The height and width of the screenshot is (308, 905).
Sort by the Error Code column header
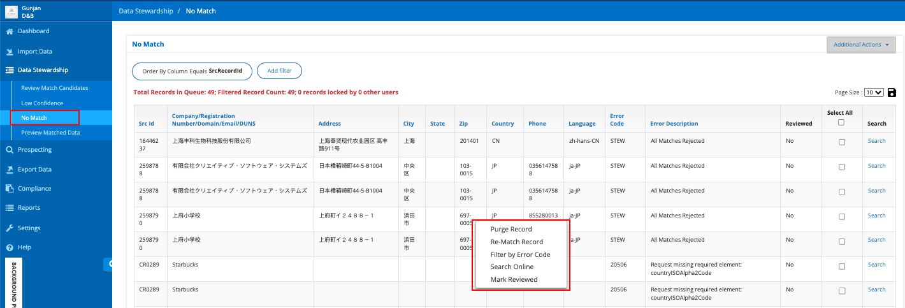click(617, 120)
